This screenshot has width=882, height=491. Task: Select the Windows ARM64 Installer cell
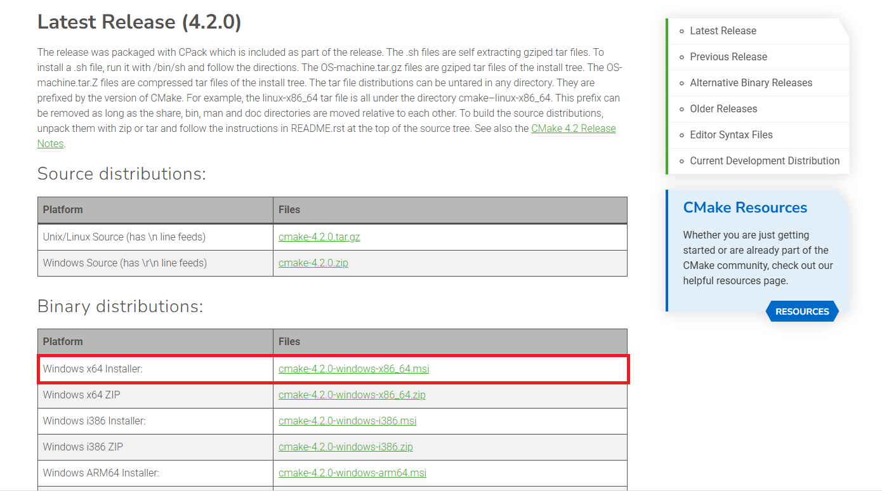click(x=155, y=473)
